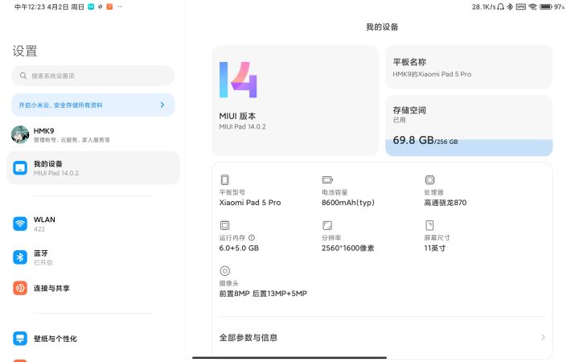Tap the WLAN Wi-Fi icon
Screen dimensions: 579x362
click(20, 224)
